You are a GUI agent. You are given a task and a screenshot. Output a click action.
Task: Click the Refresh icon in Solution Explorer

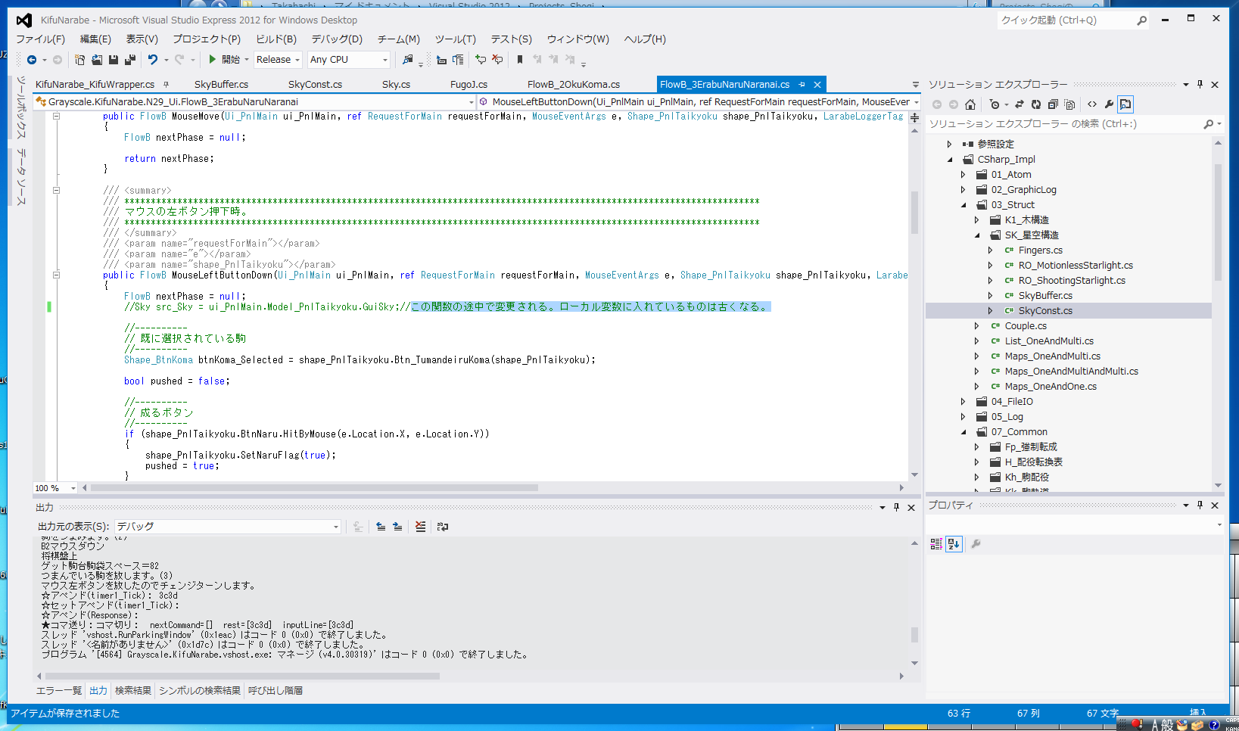1036,104
